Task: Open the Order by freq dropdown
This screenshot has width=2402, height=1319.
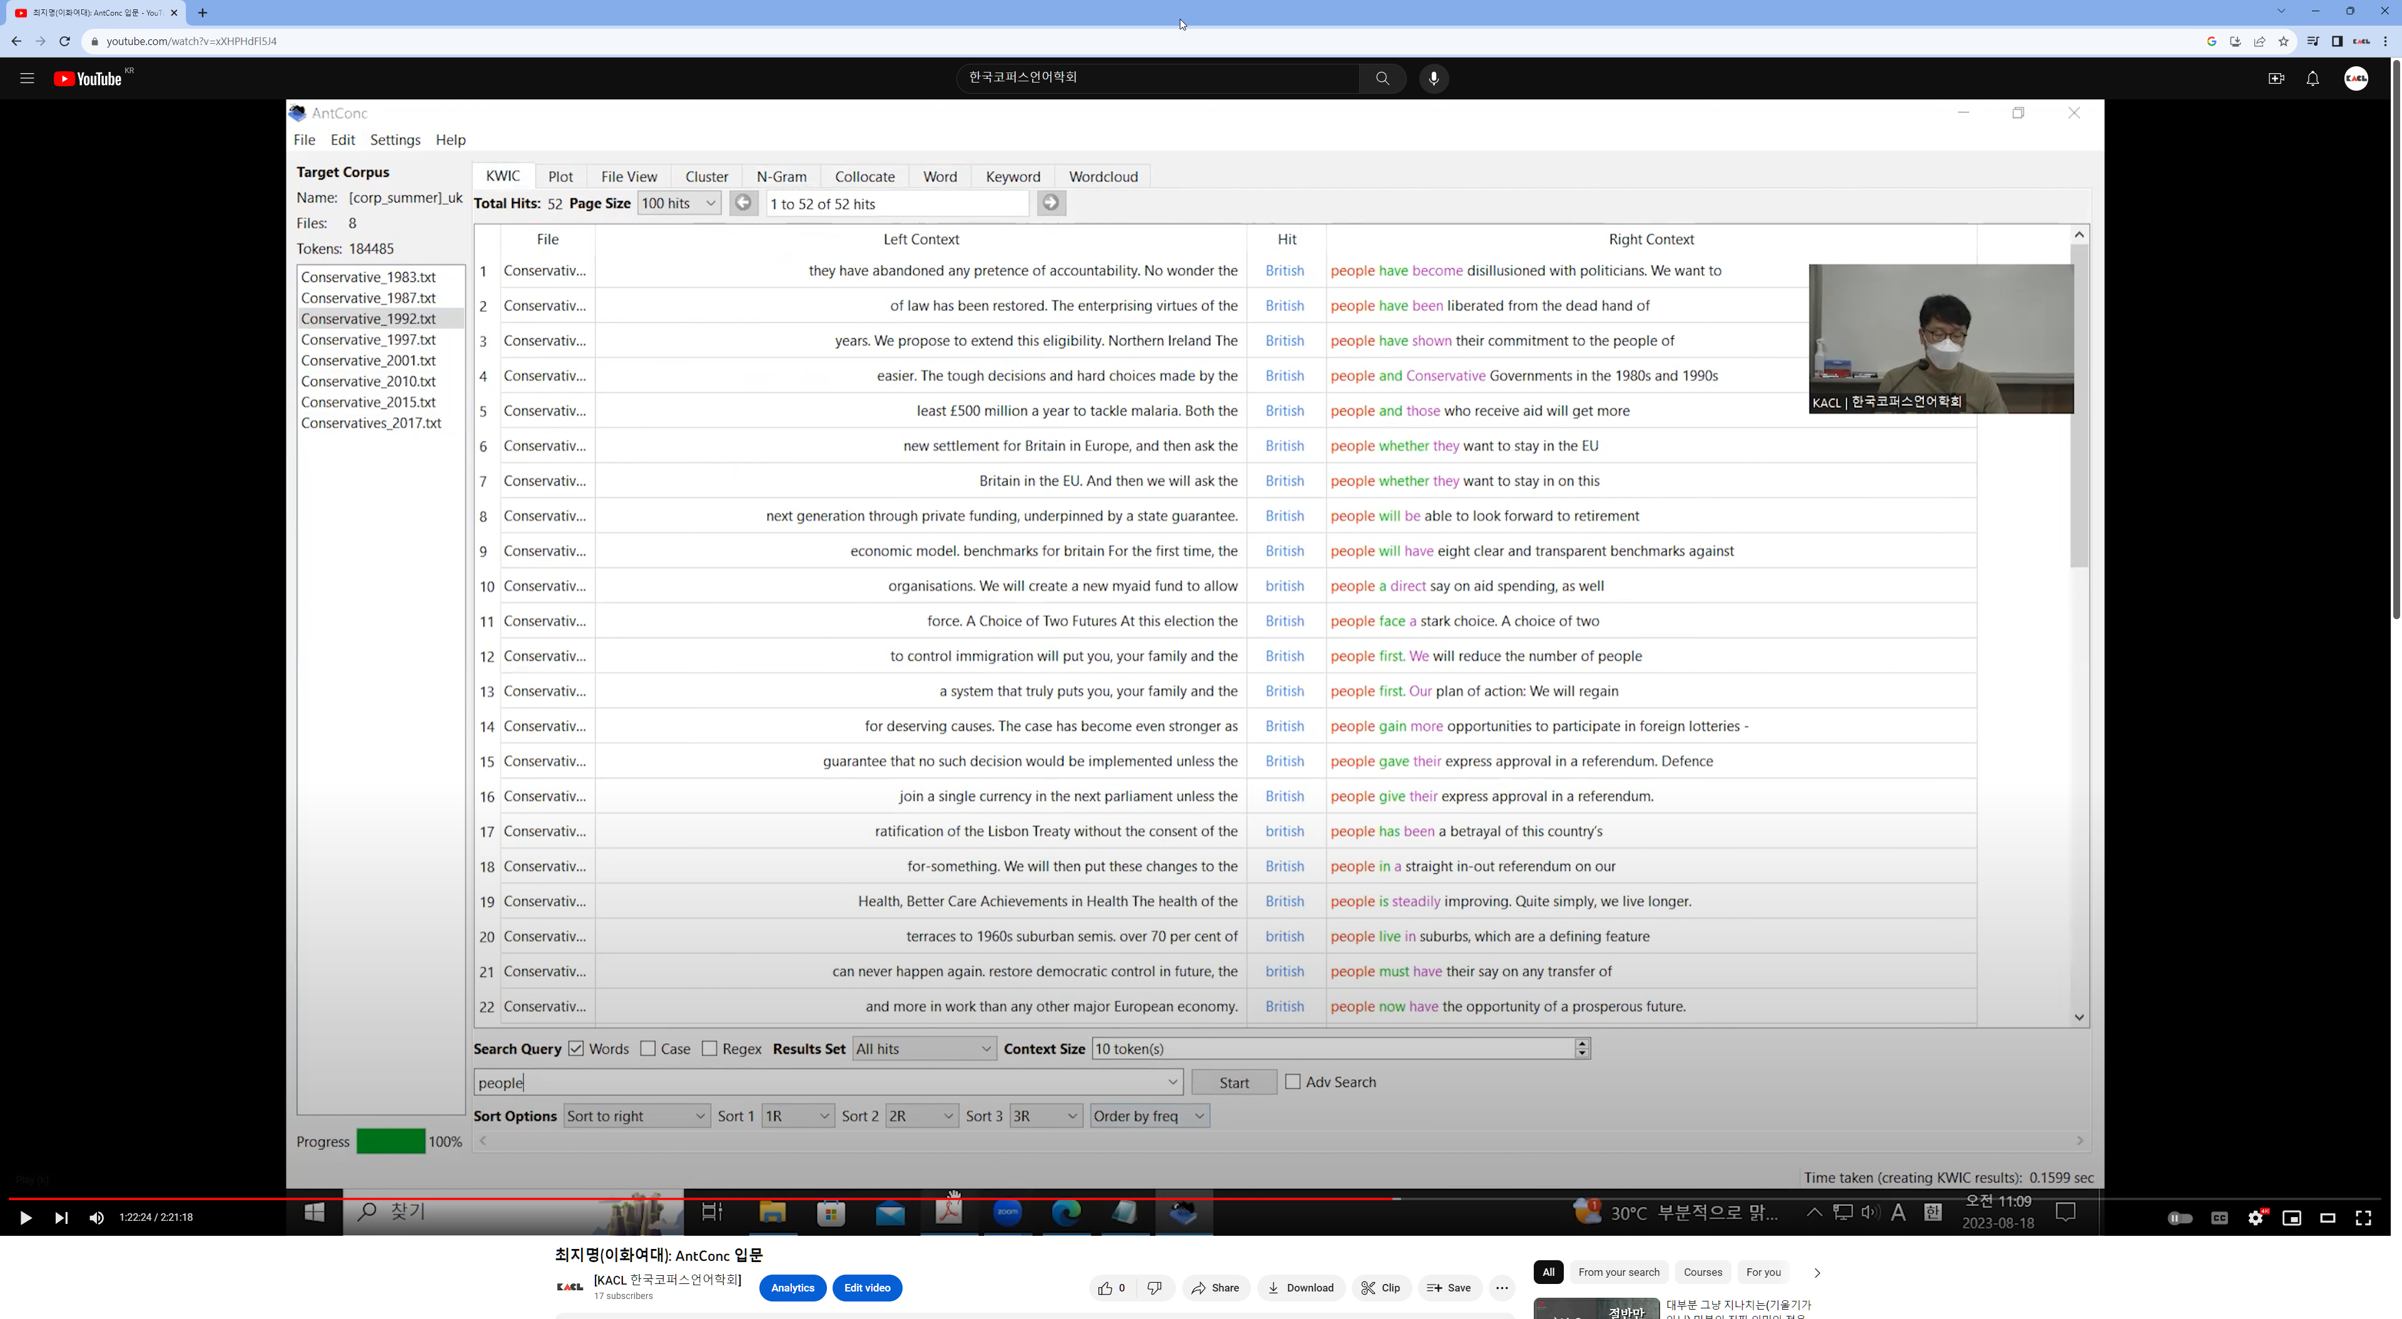Action: [1150, 1116]
